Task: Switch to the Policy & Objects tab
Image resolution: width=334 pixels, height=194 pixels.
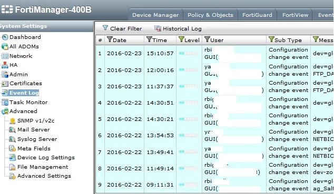Action: coord(210,15)
